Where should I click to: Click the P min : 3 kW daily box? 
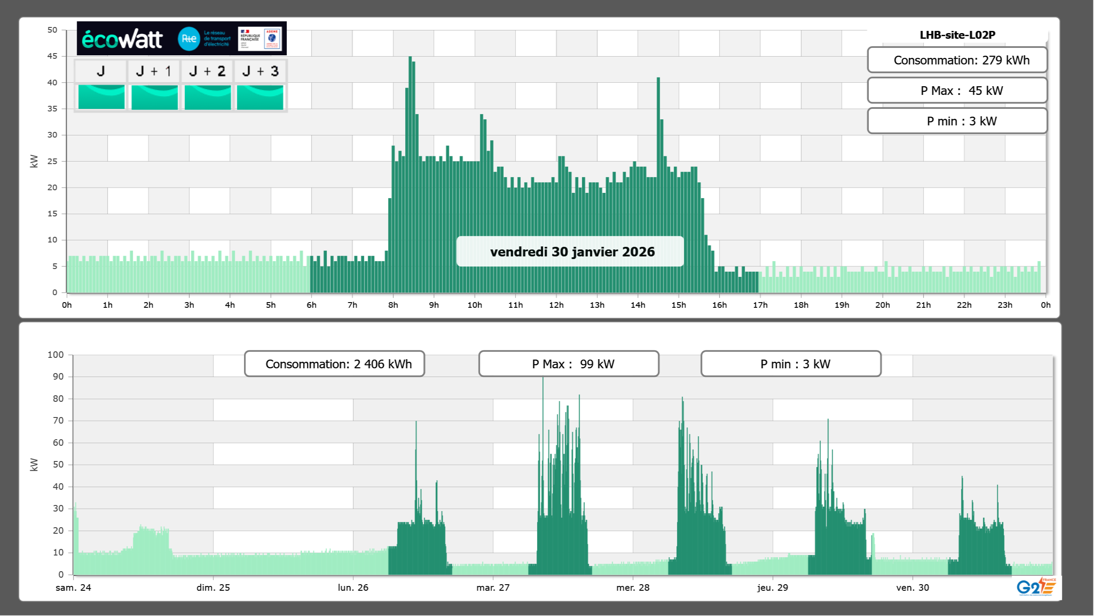click(957, 121)
